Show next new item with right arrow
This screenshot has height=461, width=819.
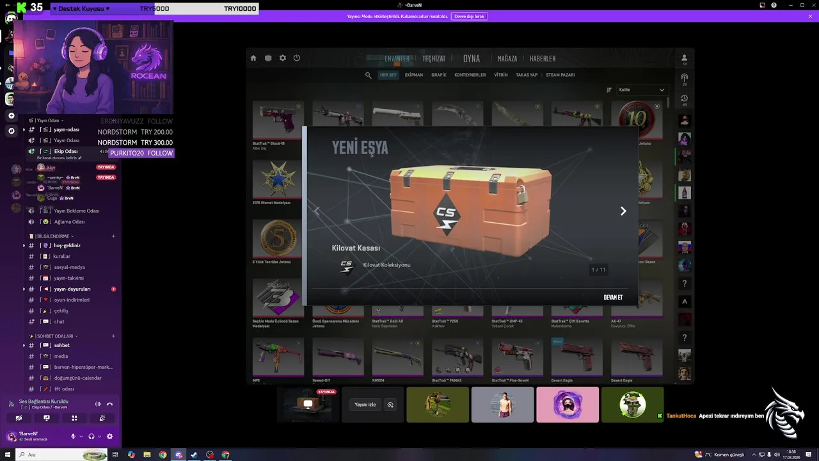click(623, 211)
